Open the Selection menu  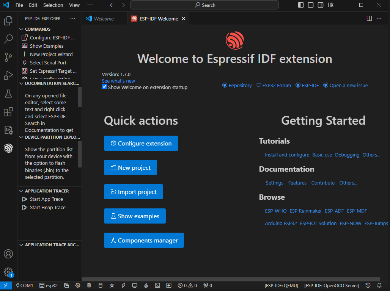[53, 5]
